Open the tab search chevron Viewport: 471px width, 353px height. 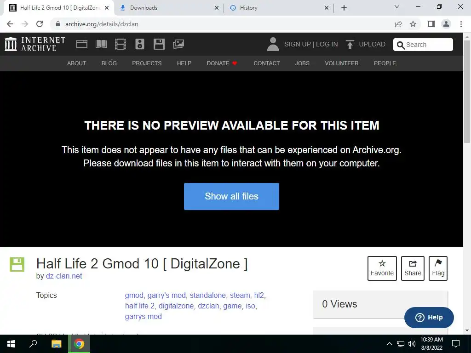click(x=397, y=6)
